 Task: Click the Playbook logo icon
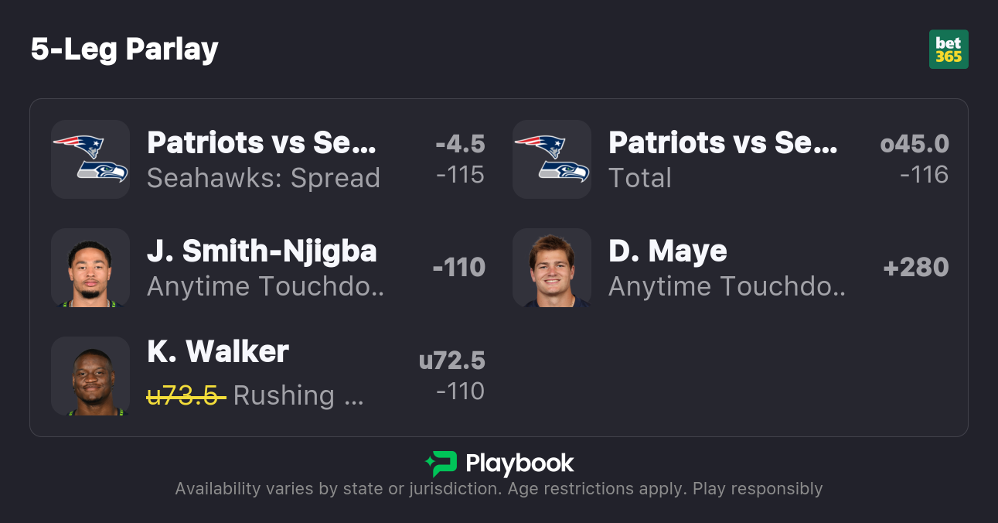[x=441, y=463]
